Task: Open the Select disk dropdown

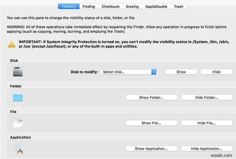Action: coord(128,72)
